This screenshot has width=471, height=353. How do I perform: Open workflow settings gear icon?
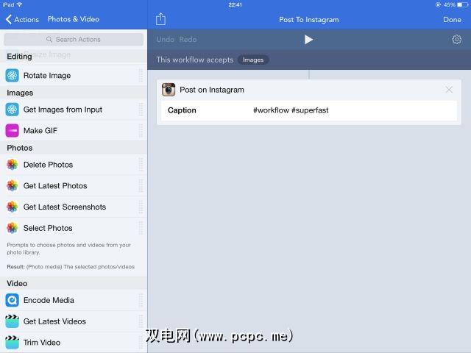coord(456,39)
